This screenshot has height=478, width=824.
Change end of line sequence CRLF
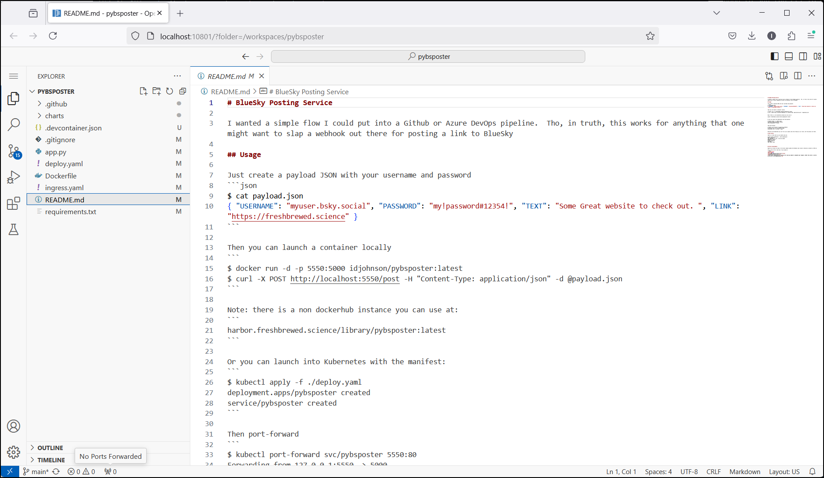point(714,471)
